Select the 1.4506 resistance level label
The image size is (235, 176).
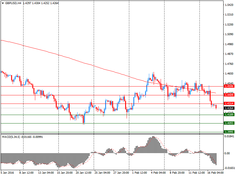coord(229,86)
